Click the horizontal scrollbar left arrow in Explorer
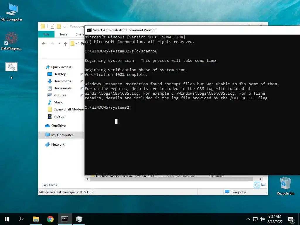 coord(87,179)
